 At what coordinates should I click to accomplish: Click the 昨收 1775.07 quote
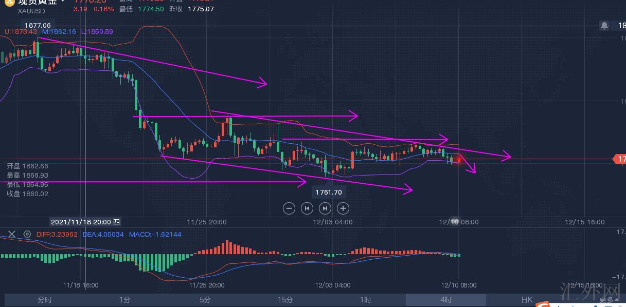[191, 9]
